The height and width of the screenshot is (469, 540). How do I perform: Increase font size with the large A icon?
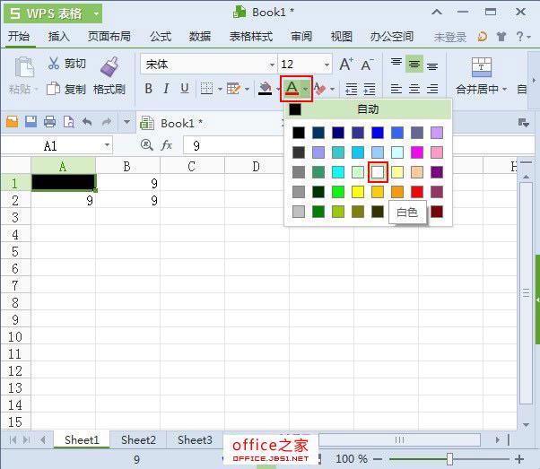[x=346, y=65]
